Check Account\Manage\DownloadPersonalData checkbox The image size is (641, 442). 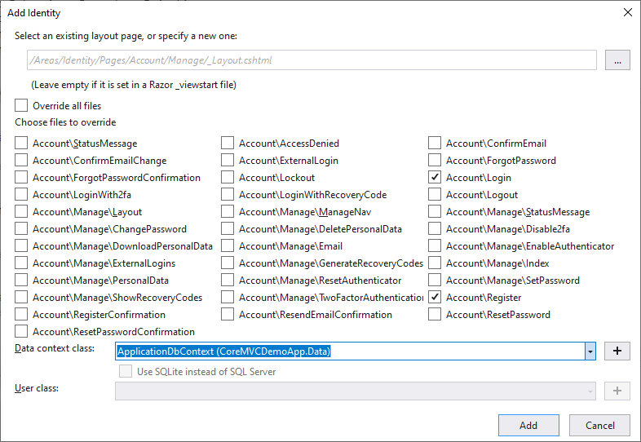tap(21, 246)
